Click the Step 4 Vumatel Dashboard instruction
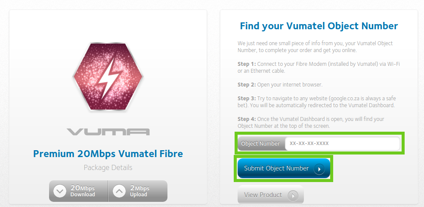 [x=311, y=122]
